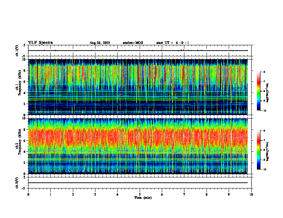The width and height of the screenshot is (283, 218).
Task: Click time axis tick label "0"
Action: tap(28, 194)
